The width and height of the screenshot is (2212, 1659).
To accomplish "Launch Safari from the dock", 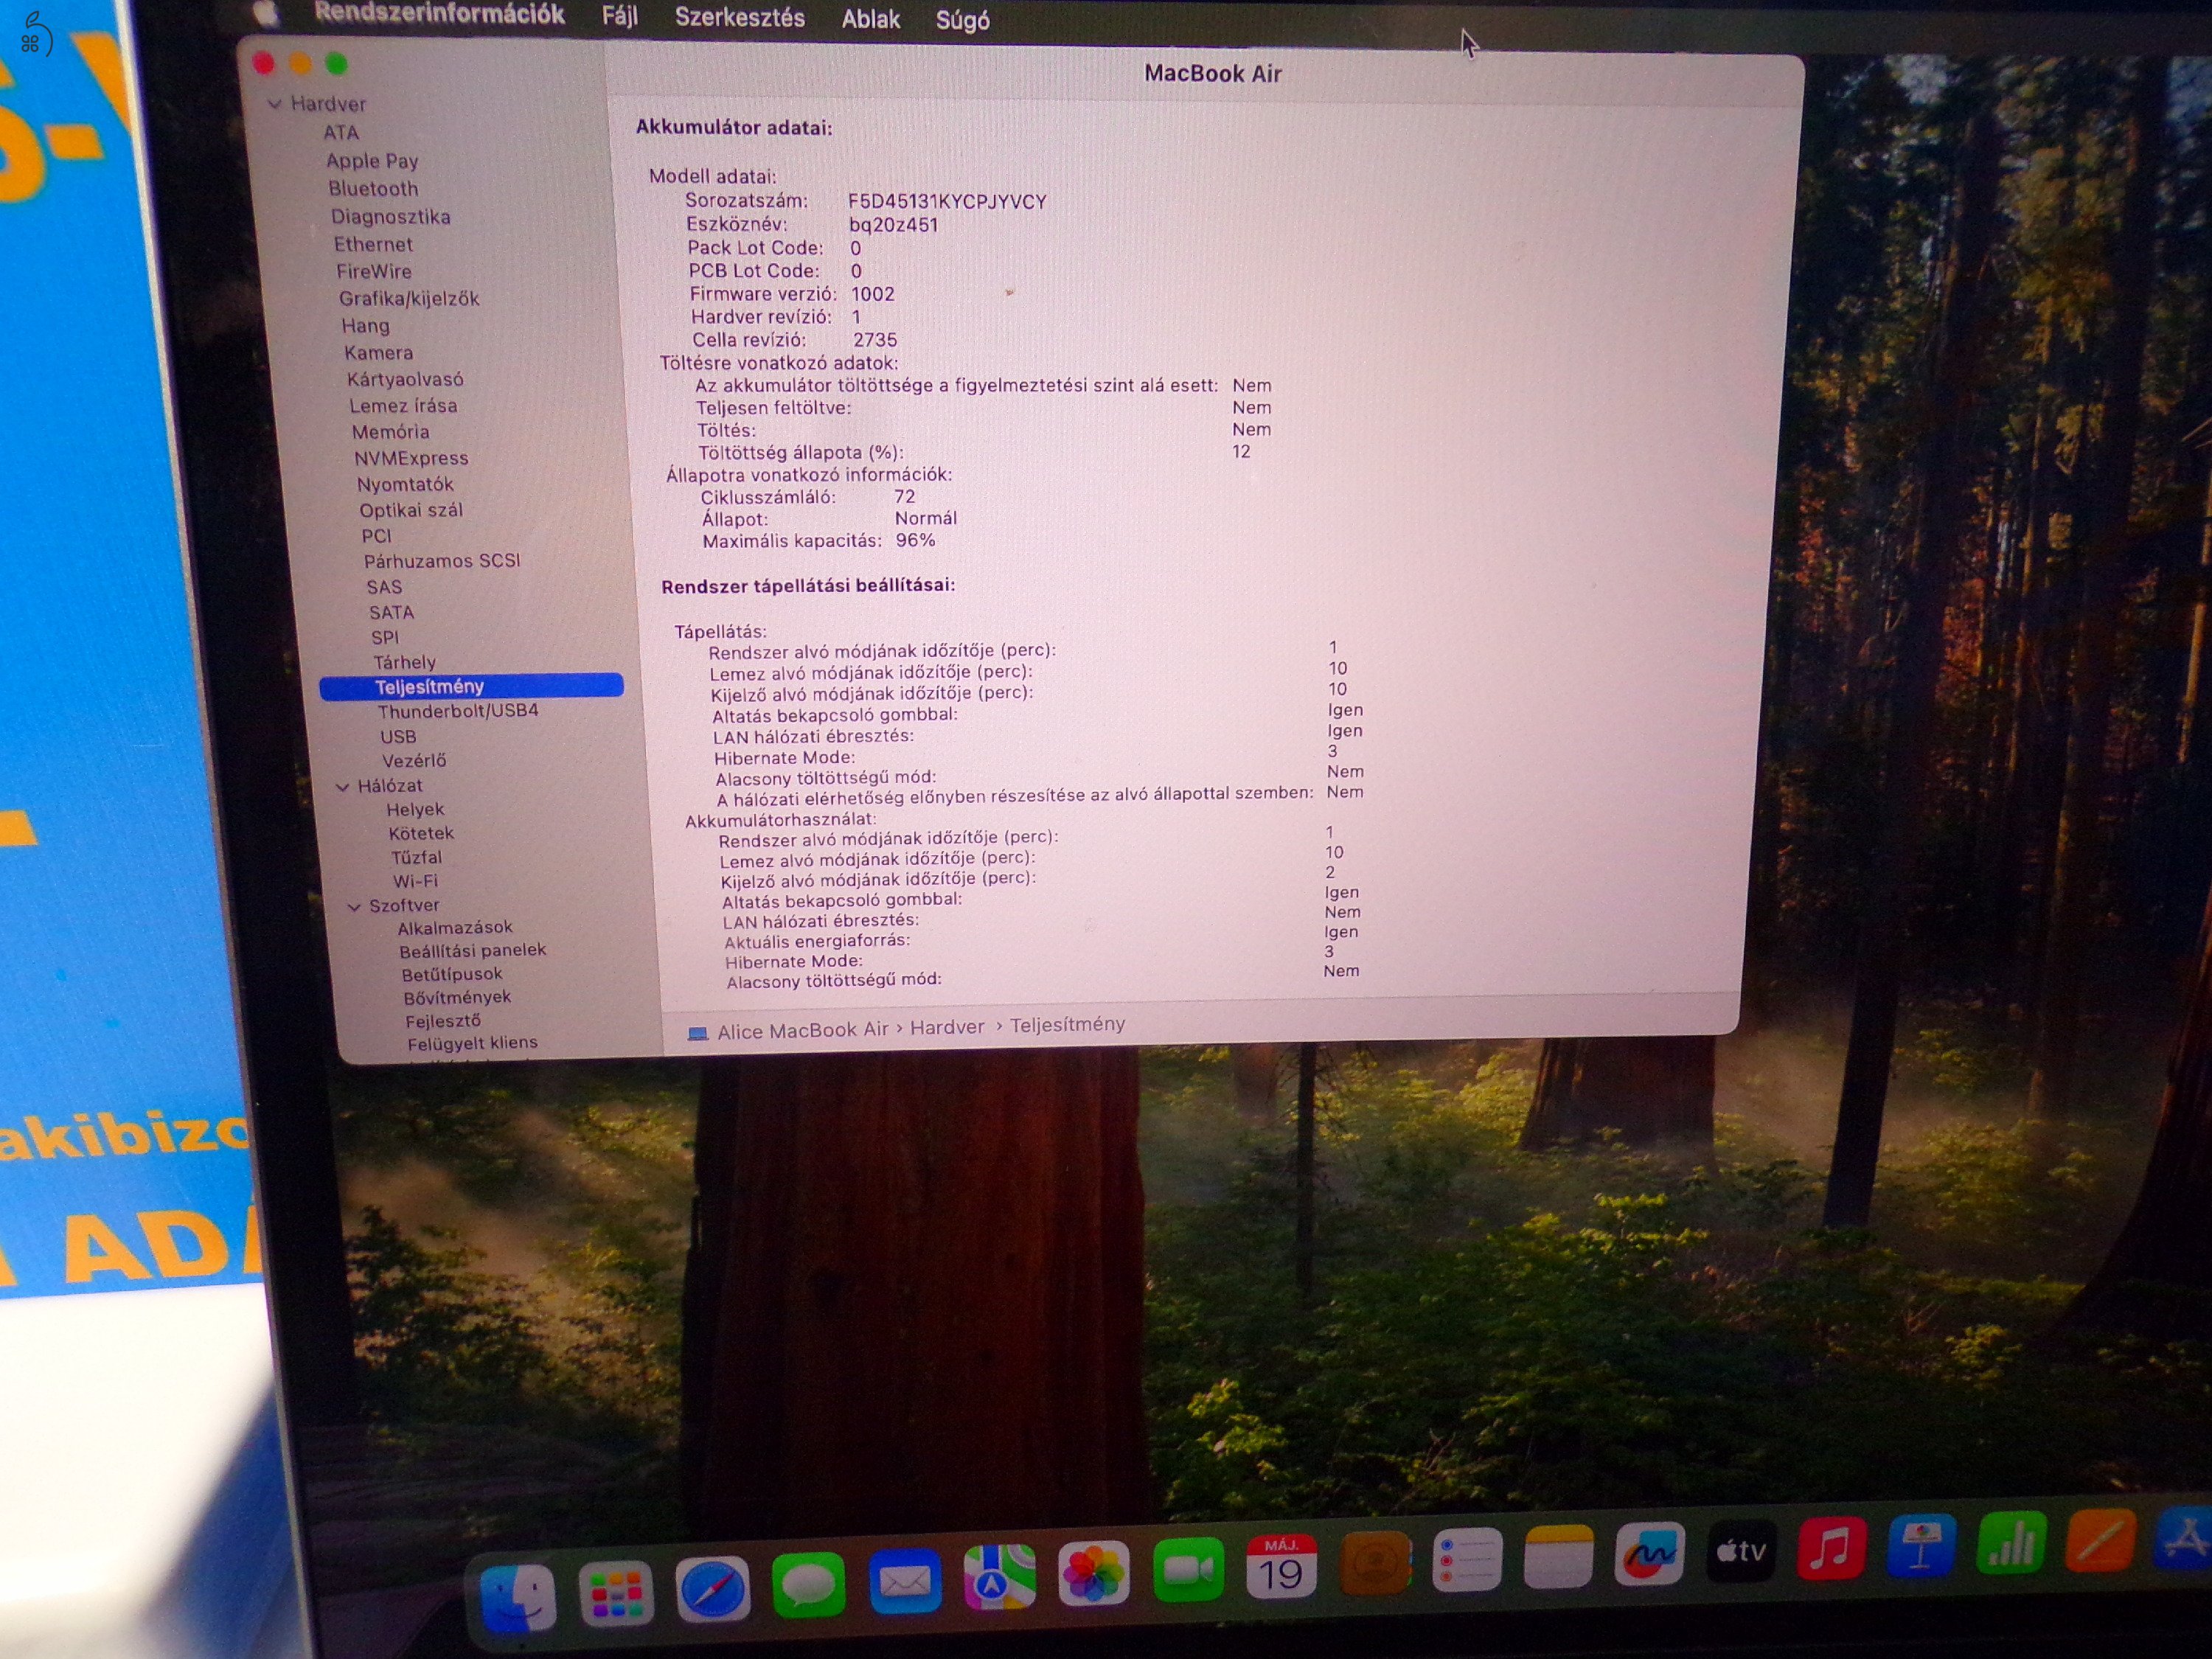I will pos(712,1588).
